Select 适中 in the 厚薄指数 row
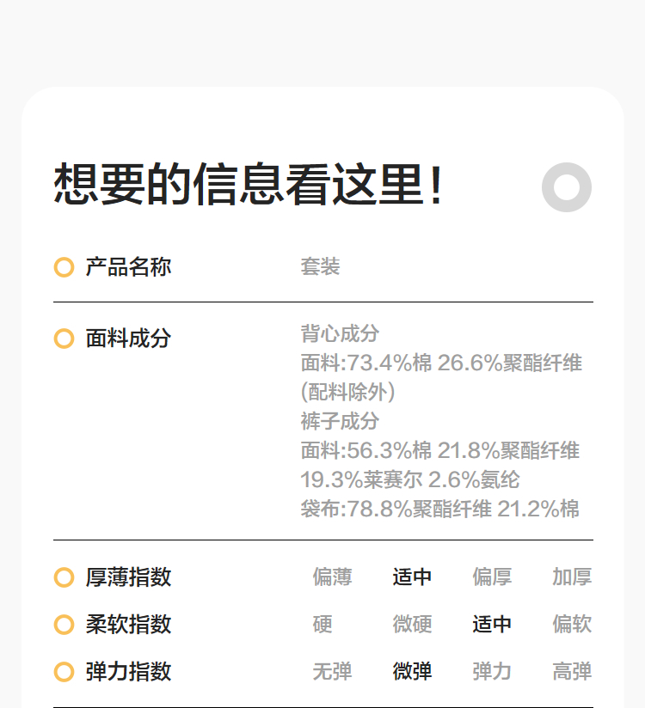 [412, 577]
